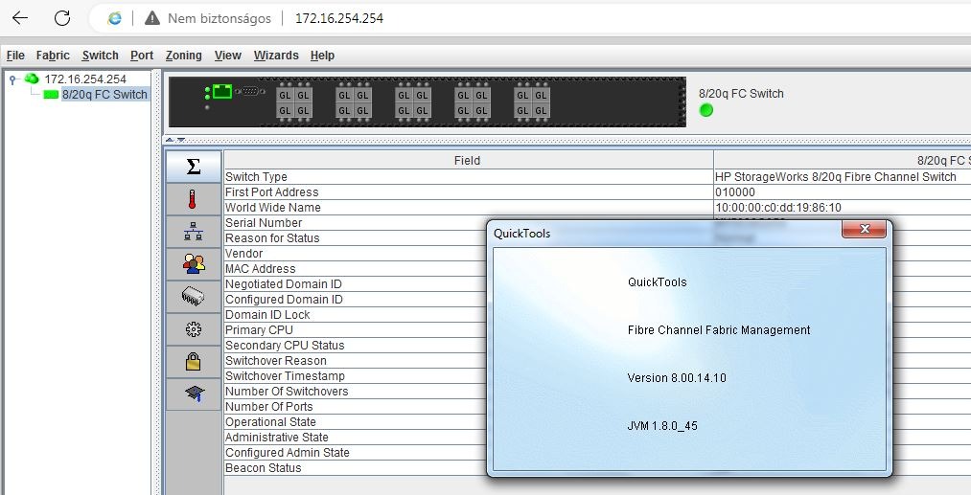
Task: Click the green Ethernet port on the switch faceplate
Action: point(222,92)
